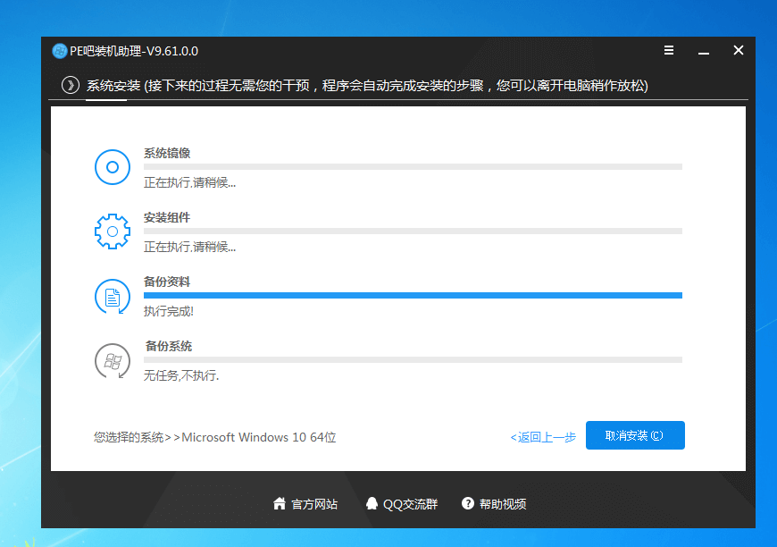Image resolution: width=777 pixels, height=547 pixels.
Task: Click the window title PE吧装机助理-V9.61.0.0
Action: pyautogui.click(x=134, y=51)
